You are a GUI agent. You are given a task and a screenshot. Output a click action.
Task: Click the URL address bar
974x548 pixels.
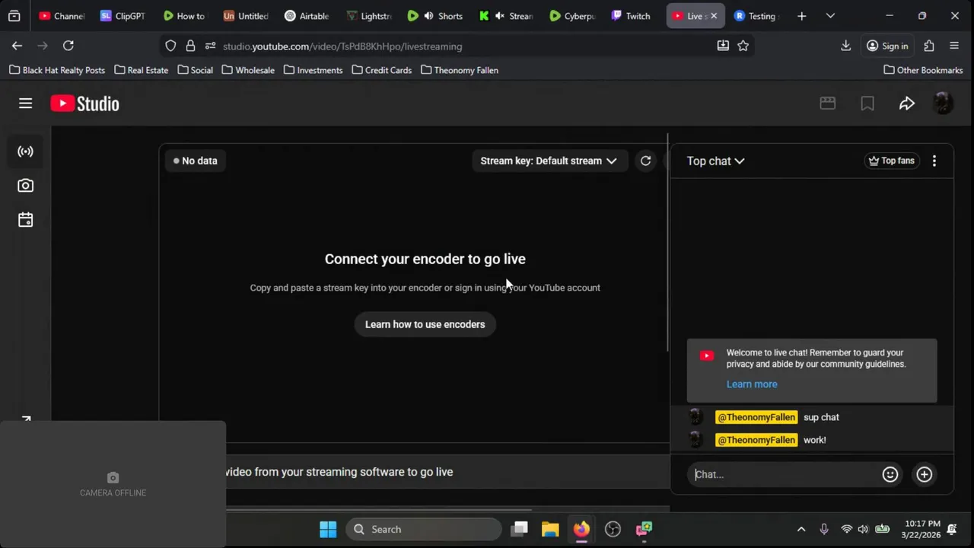pyautogui.click(x=457, y=46)
